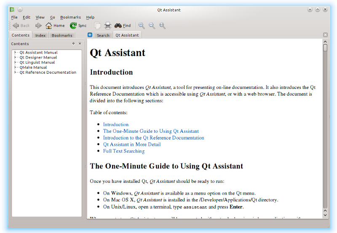The height and width of the screenshot is (233, 337).
Task: Open Find with the binoculars icon
Action: pyautogui.click(x=118, y=26)
